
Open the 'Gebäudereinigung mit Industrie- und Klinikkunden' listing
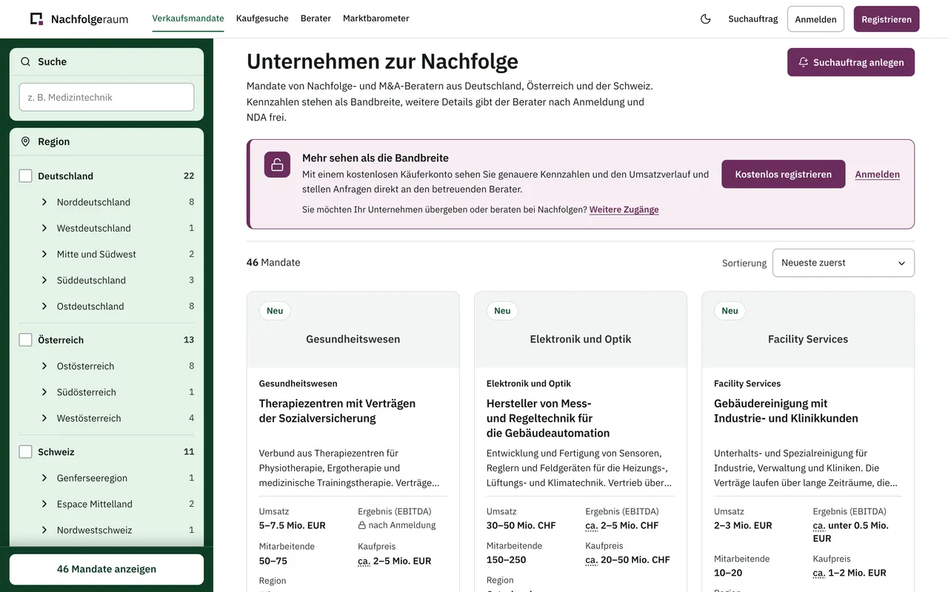coord(786,411)
